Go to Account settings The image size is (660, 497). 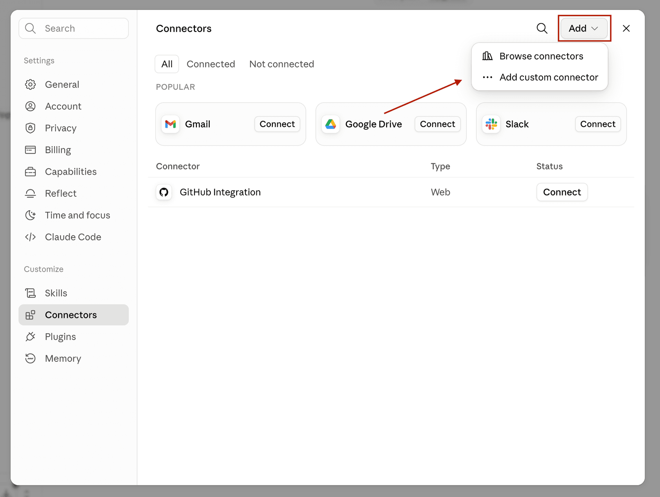tap(74, 106)
